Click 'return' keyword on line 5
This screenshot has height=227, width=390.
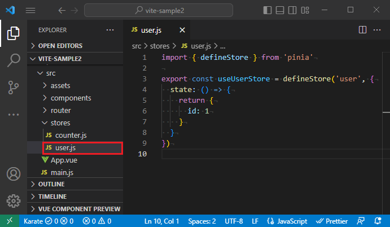(191, 101)
